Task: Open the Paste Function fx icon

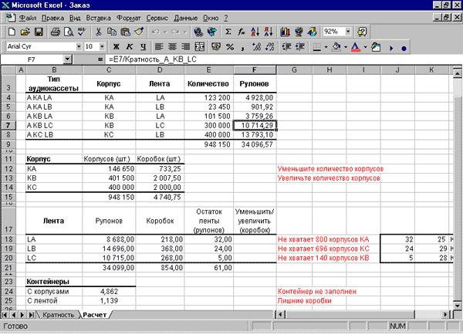Action: pos(242,32)
